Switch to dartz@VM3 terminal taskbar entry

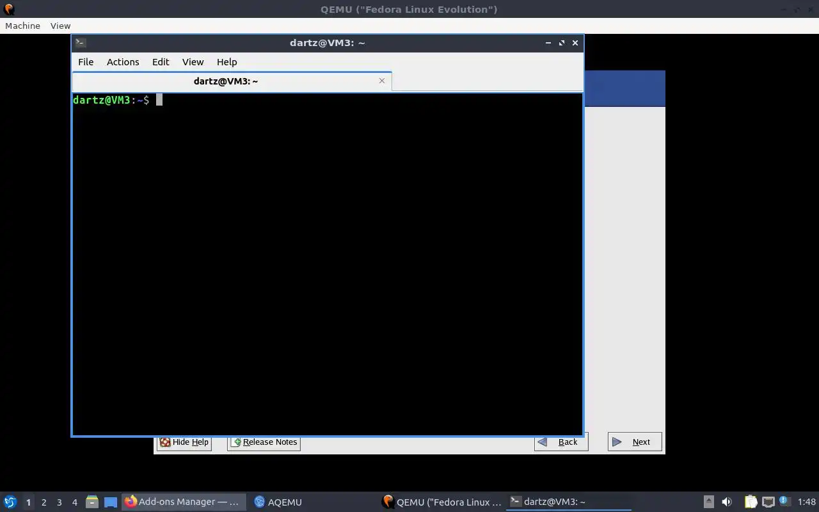tap(569, 502)
